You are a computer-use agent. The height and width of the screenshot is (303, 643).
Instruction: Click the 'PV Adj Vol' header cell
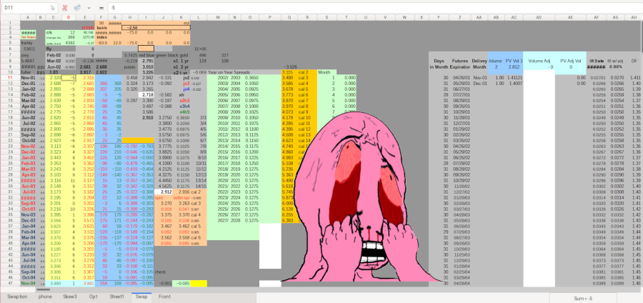pos(570,61)
